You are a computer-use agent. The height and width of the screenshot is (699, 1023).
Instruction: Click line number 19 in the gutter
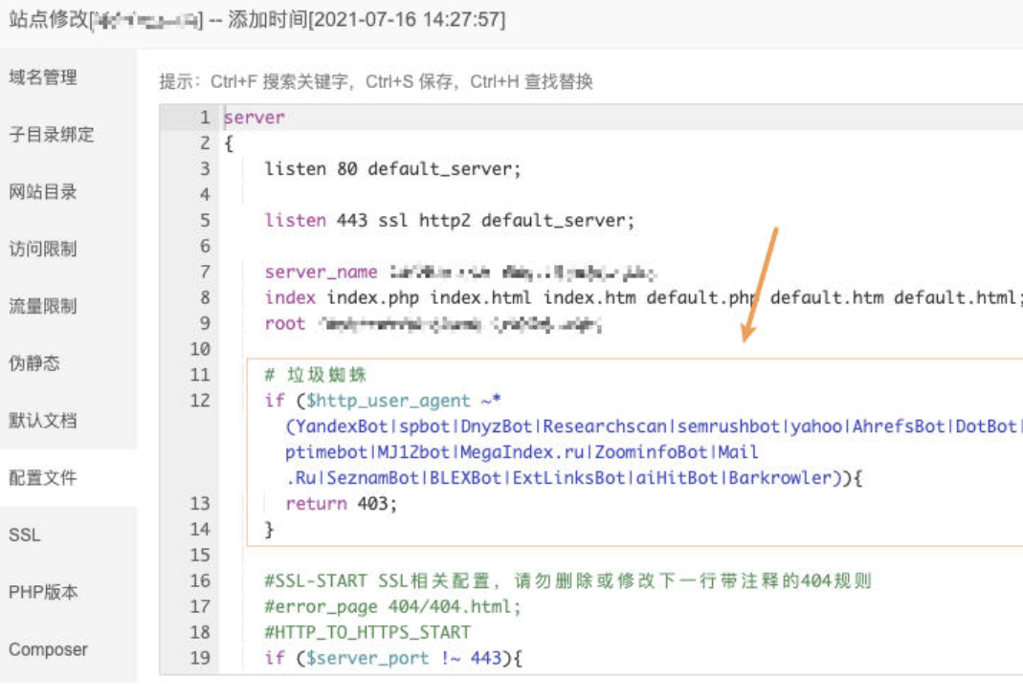coord(199,659)
